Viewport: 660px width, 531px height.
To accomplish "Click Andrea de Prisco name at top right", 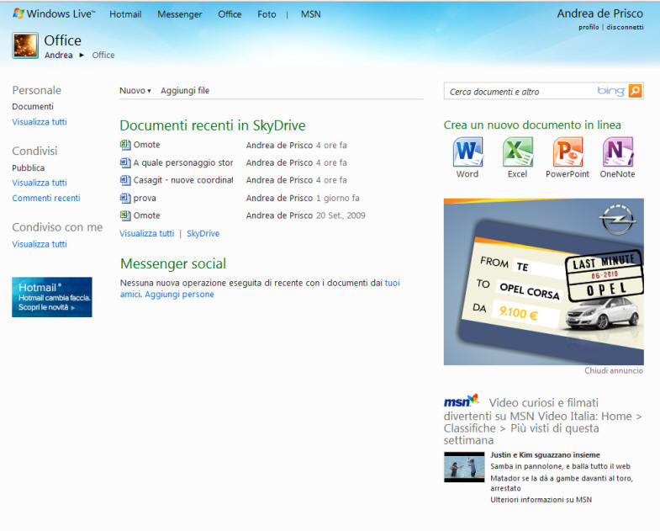I will pyautogui.click(x=600, y=13).
